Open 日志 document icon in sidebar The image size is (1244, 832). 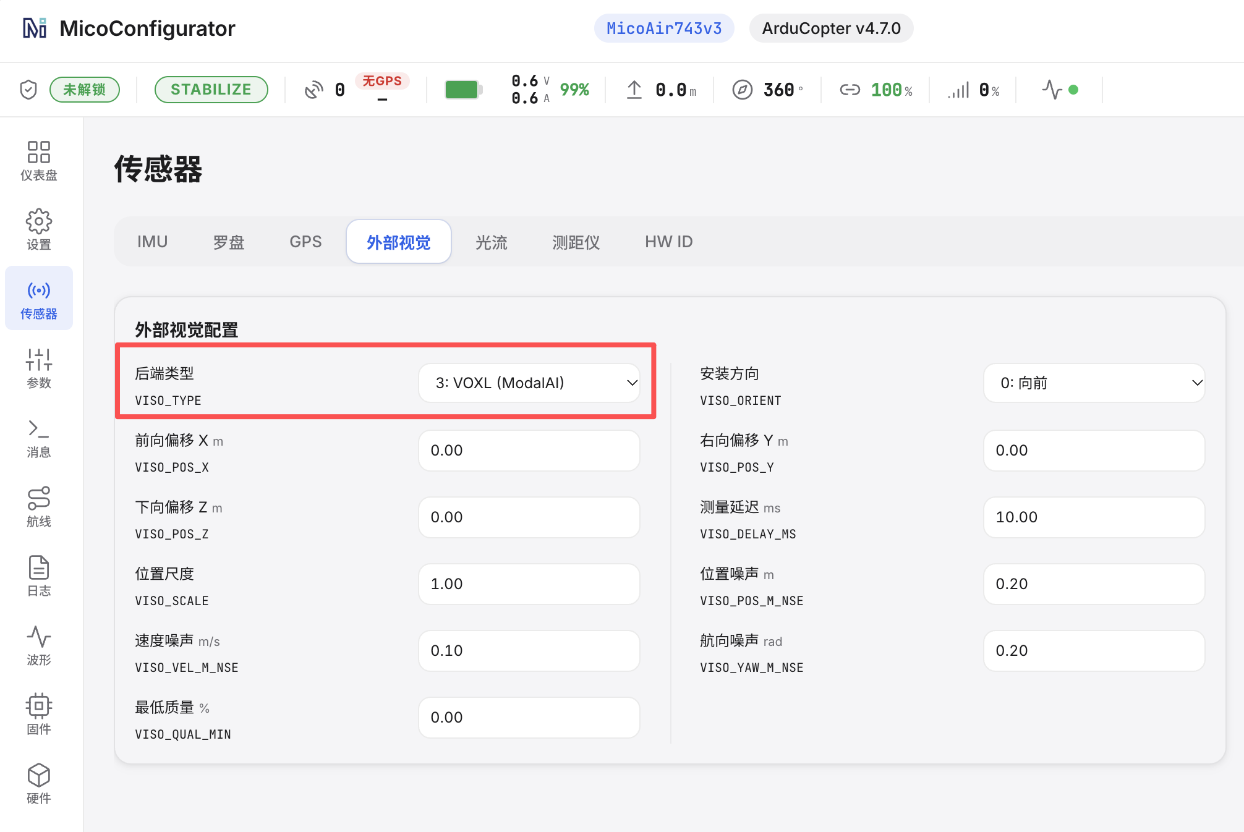(39, 576)
